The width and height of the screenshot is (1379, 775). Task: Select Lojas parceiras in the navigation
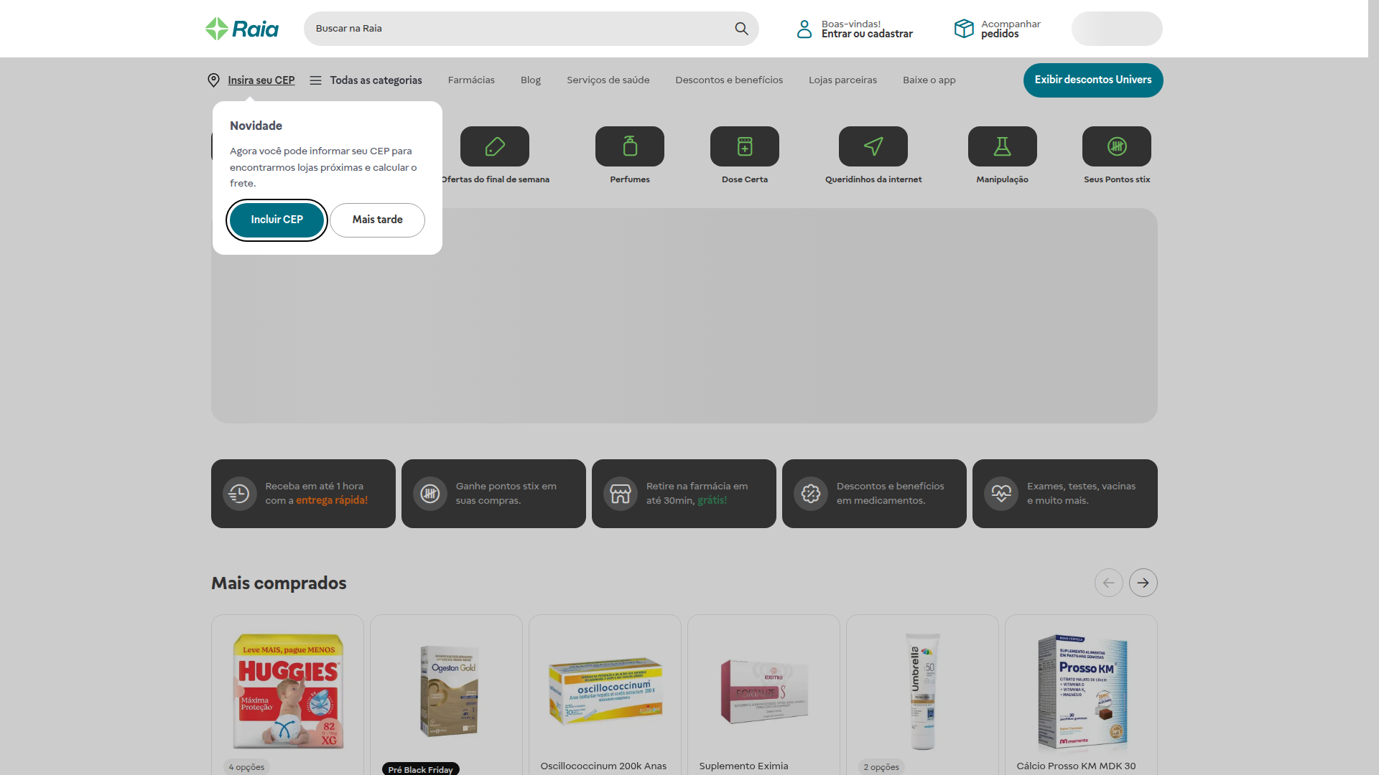tap(842, 80)
